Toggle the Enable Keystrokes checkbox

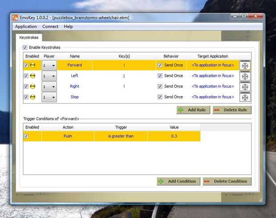25,47
